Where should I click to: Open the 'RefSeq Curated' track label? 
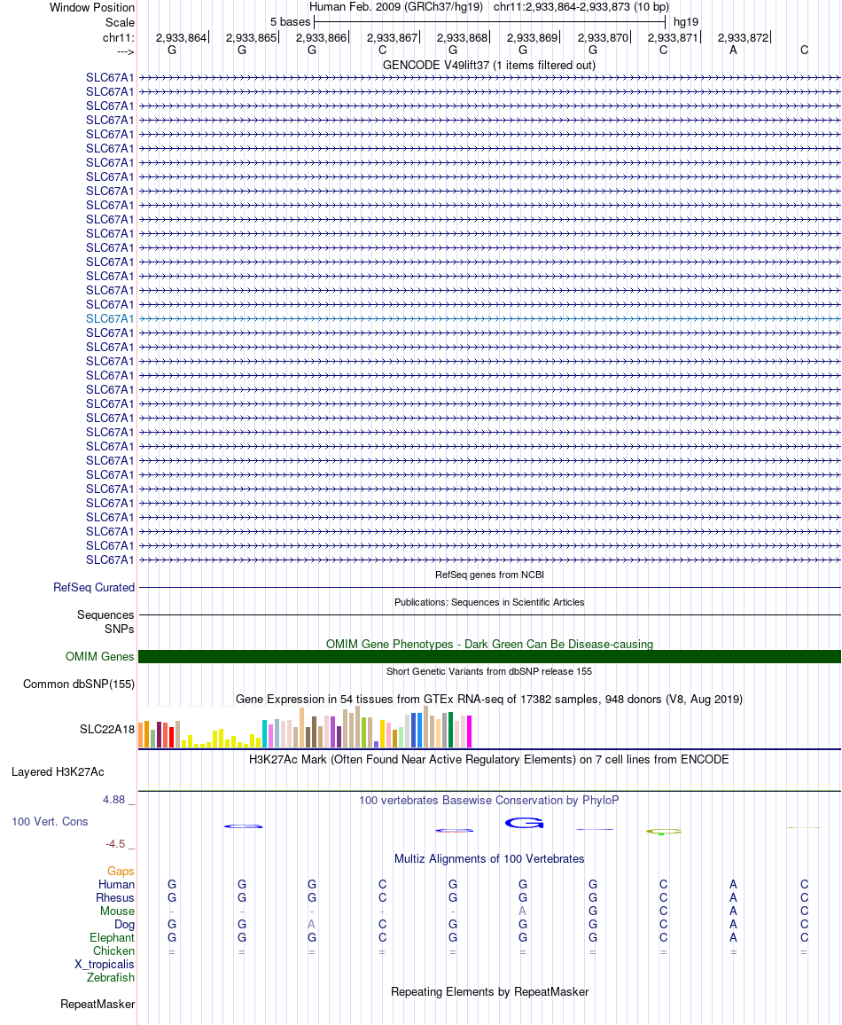pos(94,588)
